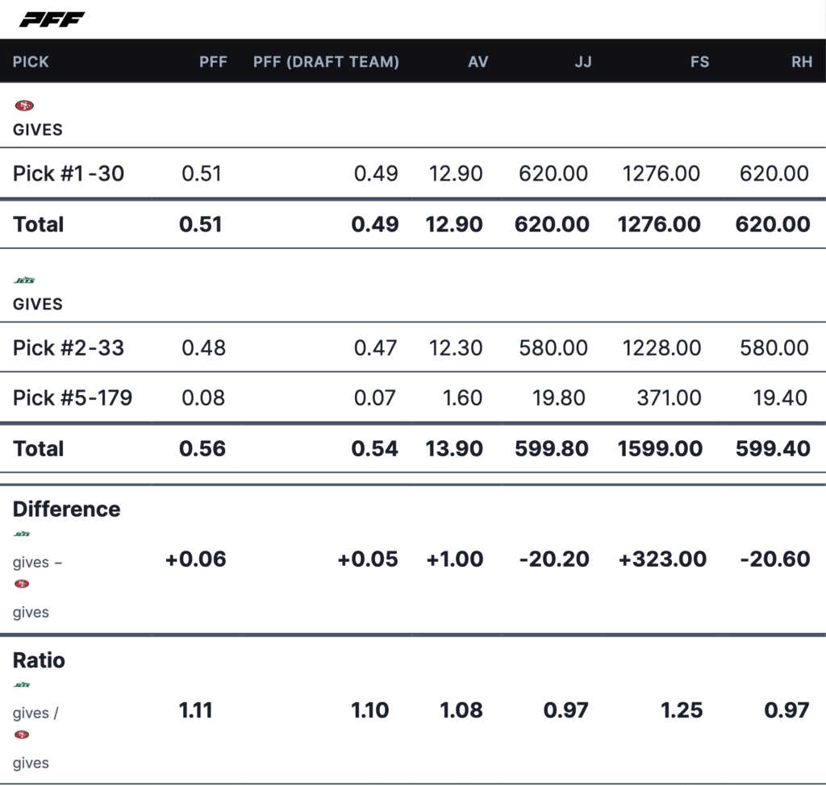
Task: Select the AV column header
Action: click(478, 62)
